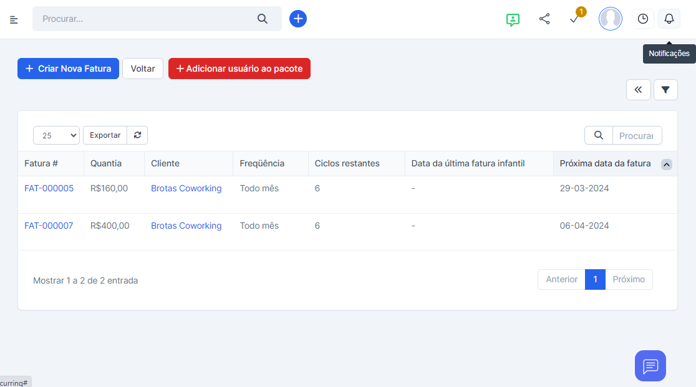This screenshot has width=696, height=387.
Task: Open the timesheet clock icon
Action: 643,19
